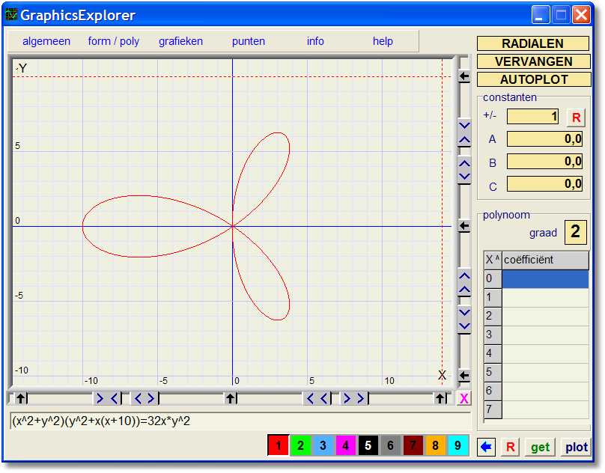Select dark red color swatch 7
Screen dimensions: 605x473
[x=413, y=445]
